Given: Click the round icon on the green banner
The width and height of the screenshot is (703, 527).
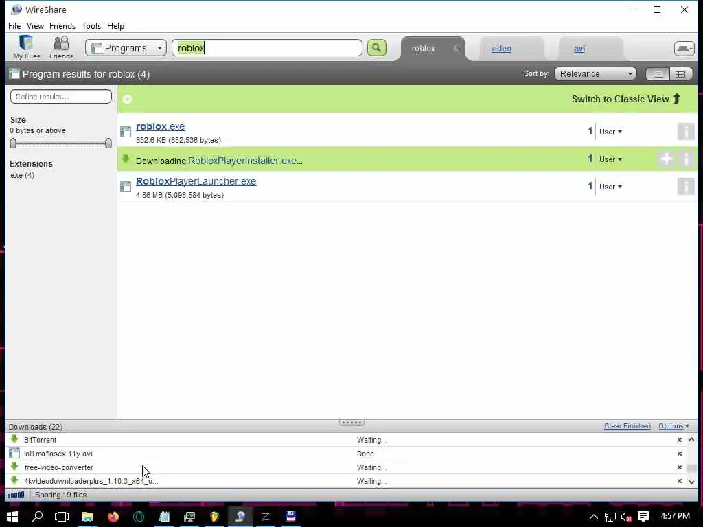Looking at the screenshot, I should tap(127, 99).
